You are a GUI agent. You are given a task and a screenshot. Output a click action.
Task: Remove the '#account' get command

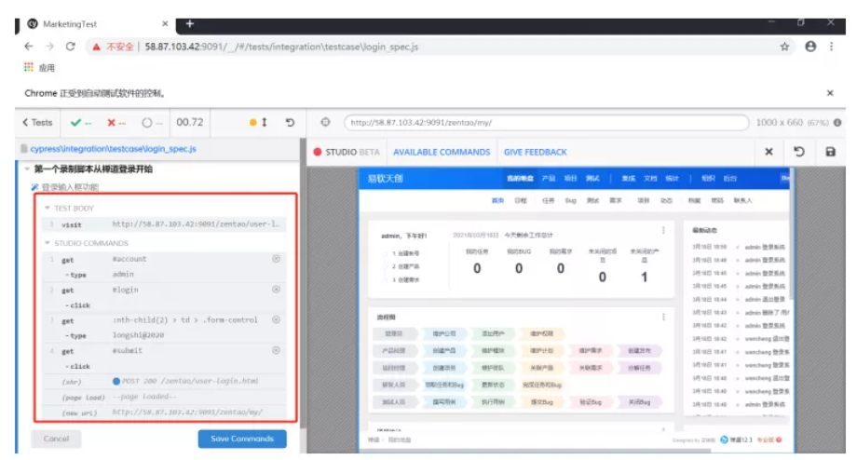[276, 259]
